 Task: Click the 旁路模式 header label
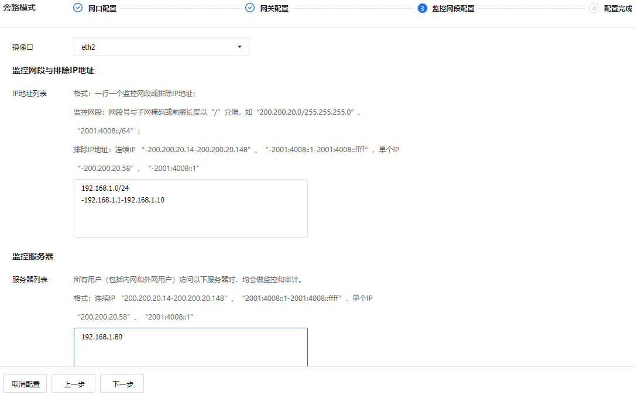(19, 8)
